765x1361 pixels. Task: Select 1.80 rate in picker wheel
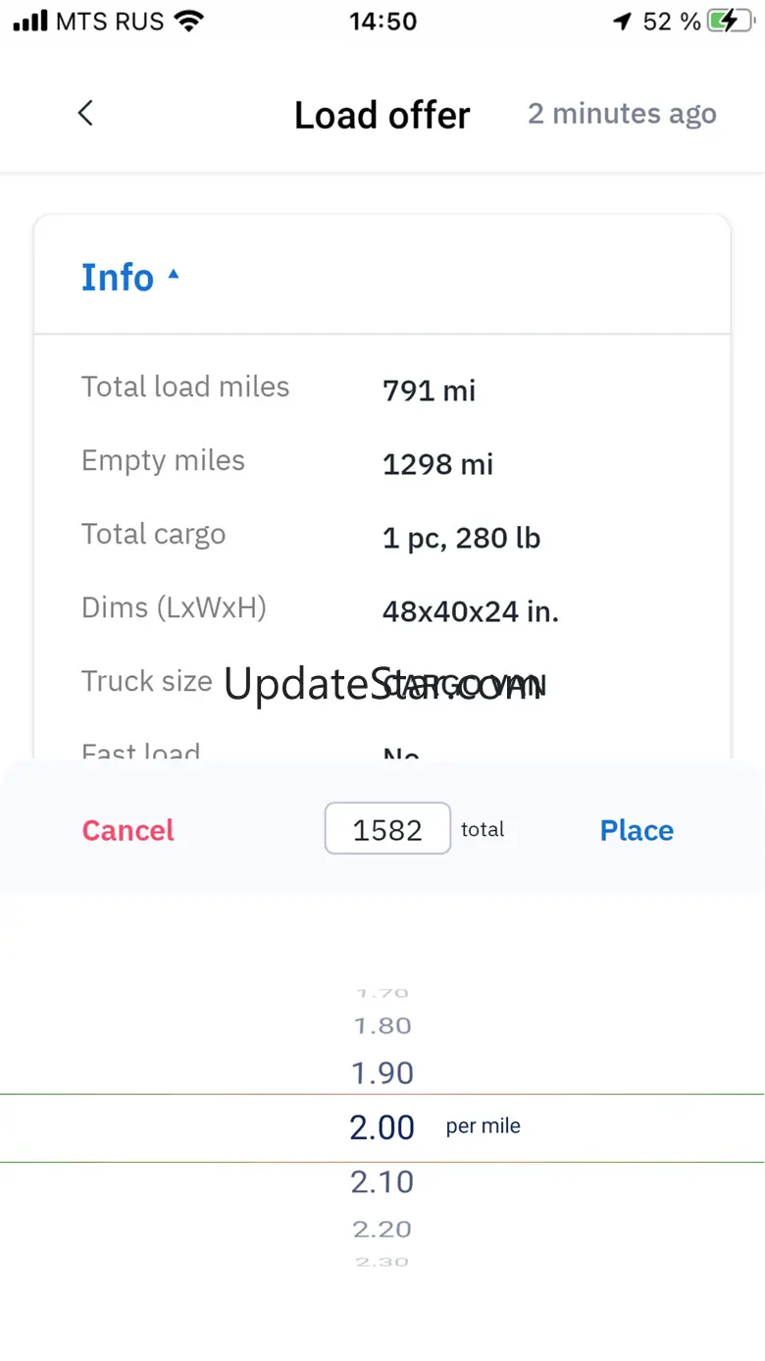click(382, 1025)
